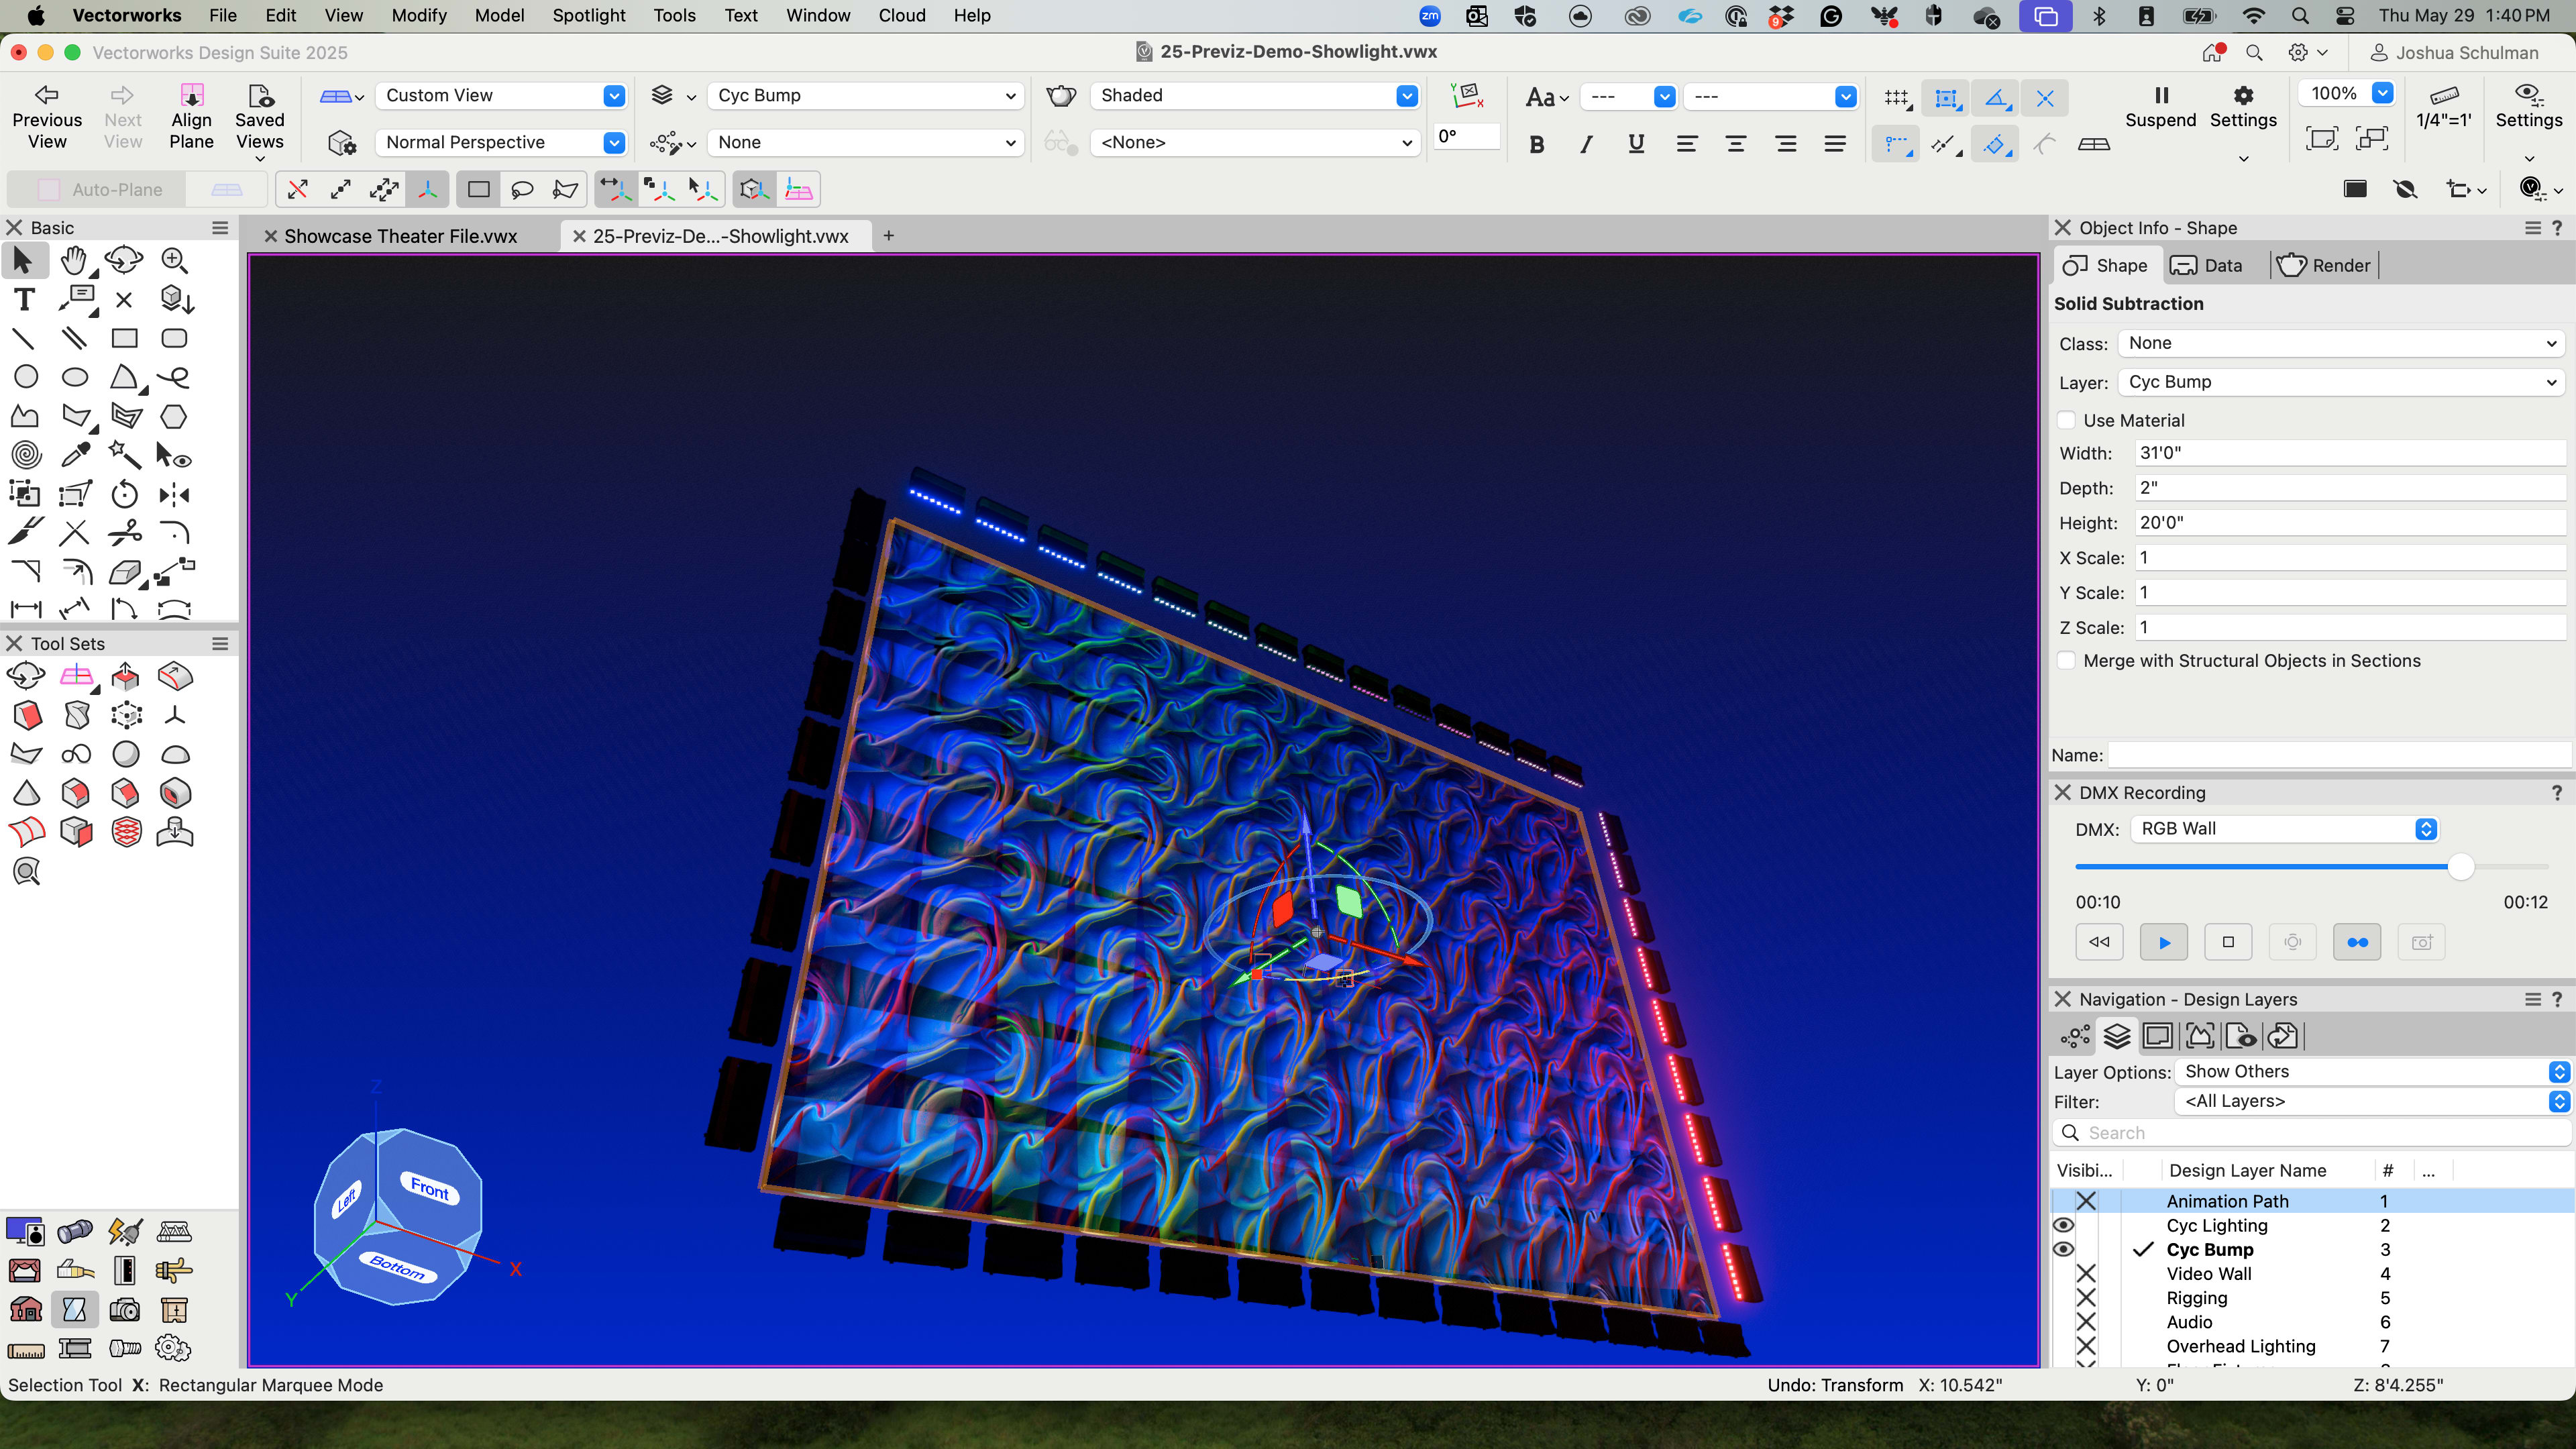2576x1449 pixels.
Task: Activate the Text tool
Action: coord(24,298)
